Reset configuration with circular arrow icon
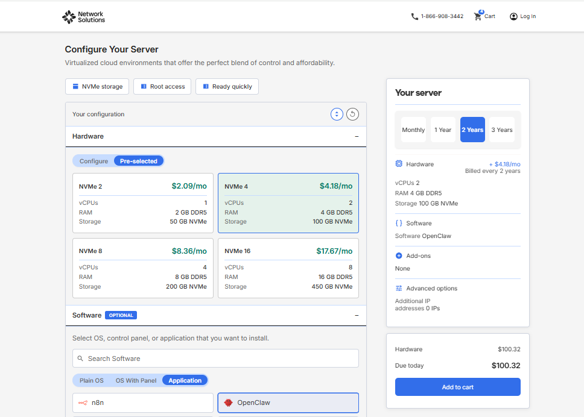584x417 pixels. coord(353,114)
